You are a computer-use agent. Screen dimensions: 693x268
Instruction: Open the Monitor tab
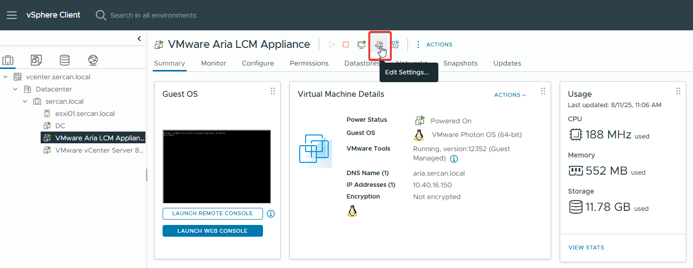214,63
